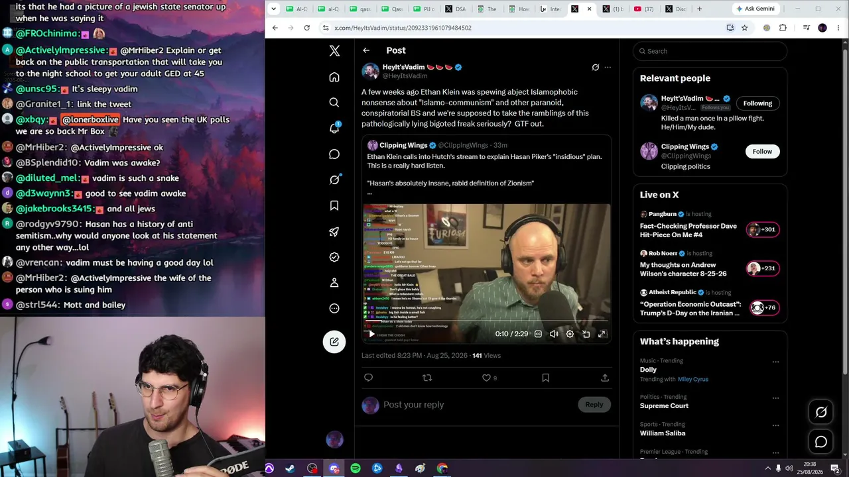Open Grok from the X left sidebar
Viewport: 849px width, 477px height.
(x=335, y=180)
